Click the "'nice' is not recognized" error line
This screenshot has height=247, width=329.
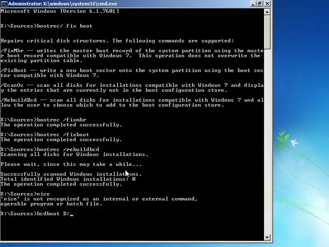point(99,199)
